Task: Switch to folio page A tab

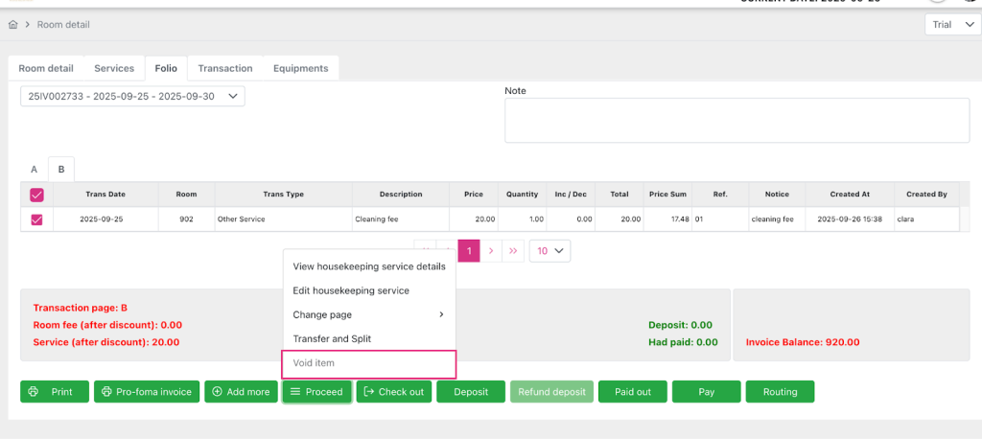Action: (35, 169)
